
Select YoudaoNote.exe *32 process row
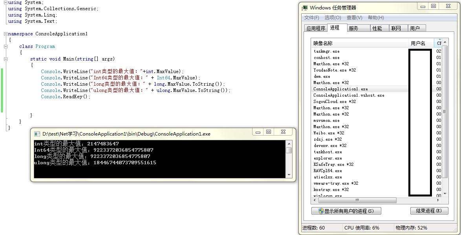click(377, 70)
